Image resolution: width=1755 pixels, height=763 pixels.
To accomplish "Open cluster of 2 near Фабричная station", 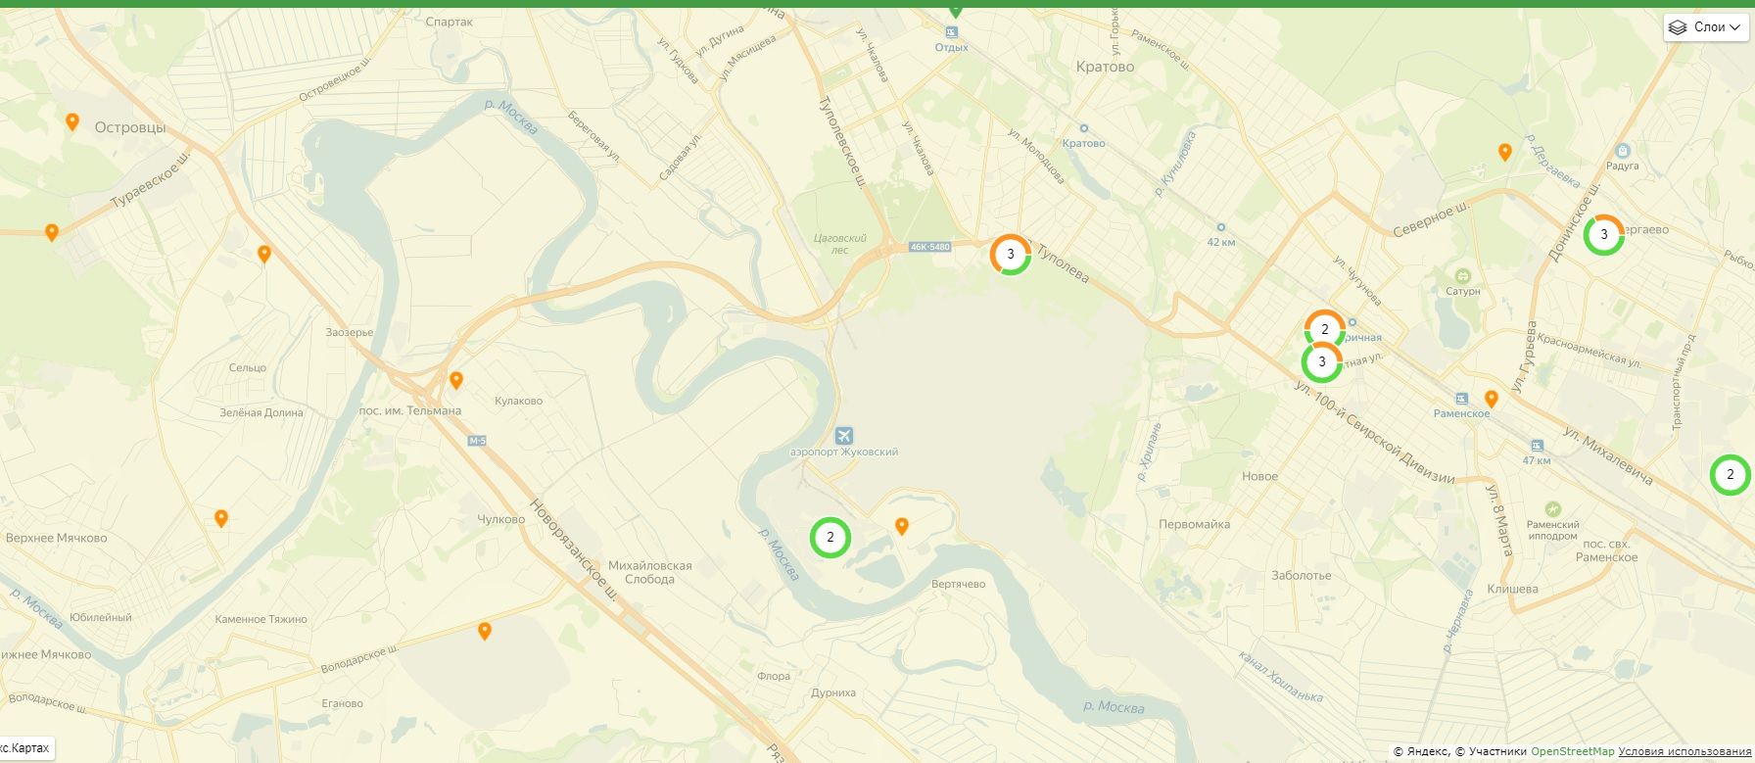I will (1325, 327).
